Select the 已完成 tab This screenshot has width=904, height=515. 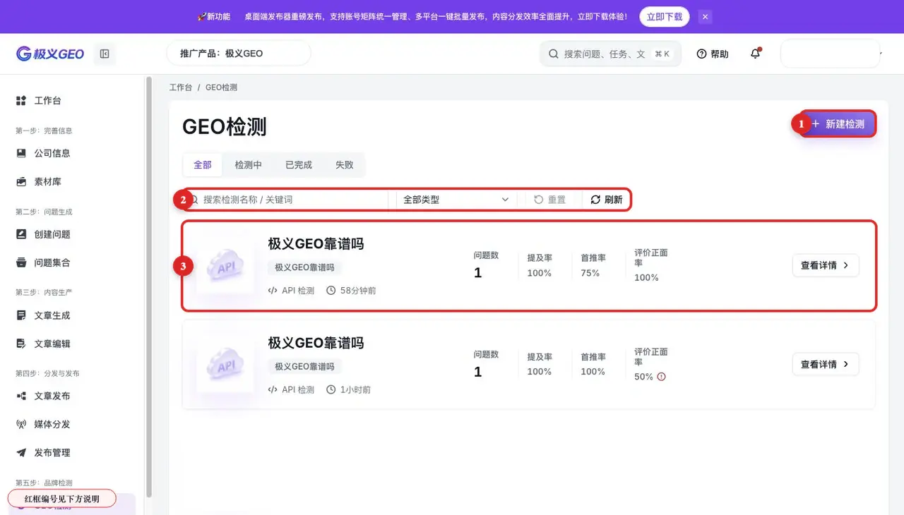pyautogui.click(x=299, y=164)
